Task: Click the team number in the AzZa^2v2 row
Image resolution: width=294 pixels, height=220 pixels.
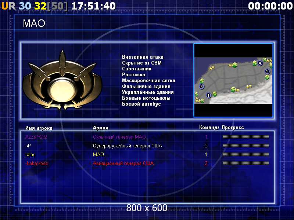Action: 206,137
